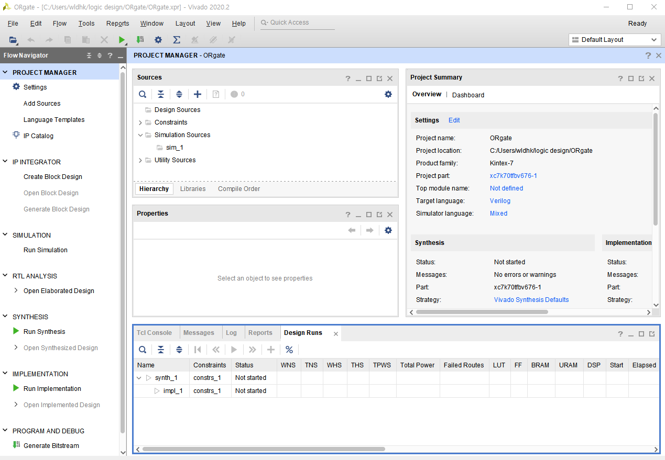Collapse the IP INTEGRATOR section
The width and height of the screenshot is (665, 460).
point(6,162)
